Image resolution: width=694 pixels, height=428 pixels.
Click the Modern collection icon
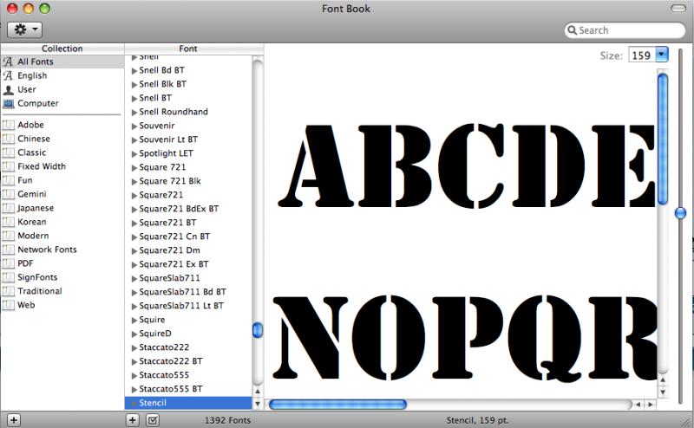click(x=9, y=236)
